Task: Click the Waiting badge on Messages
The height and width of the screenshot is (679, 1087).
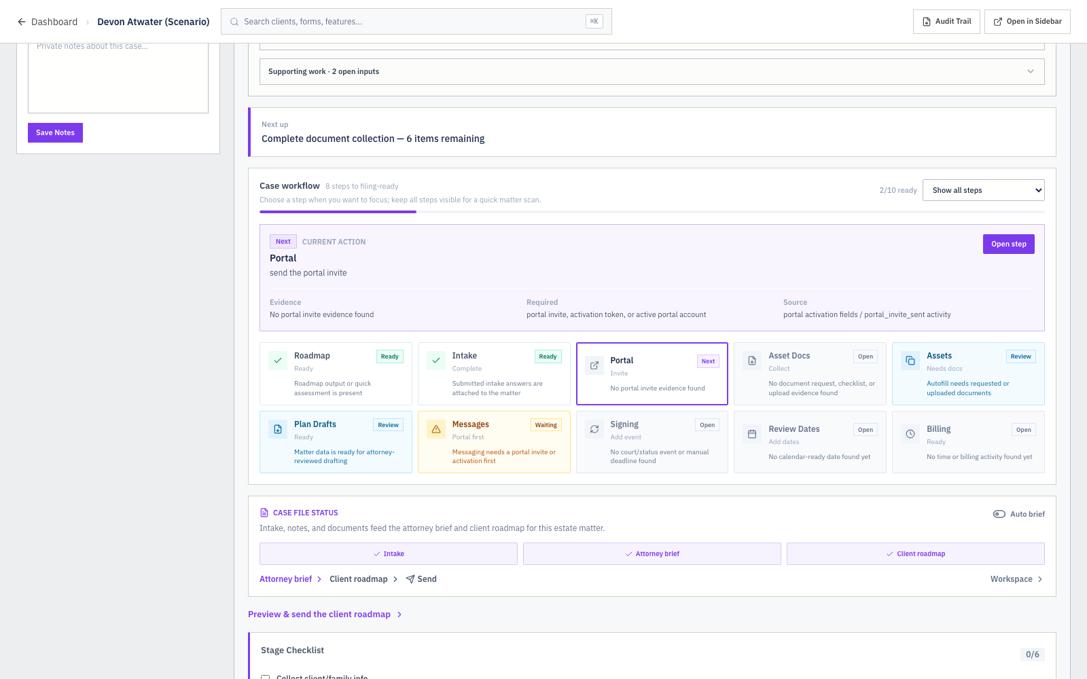Action: click(x=546, y=425)
